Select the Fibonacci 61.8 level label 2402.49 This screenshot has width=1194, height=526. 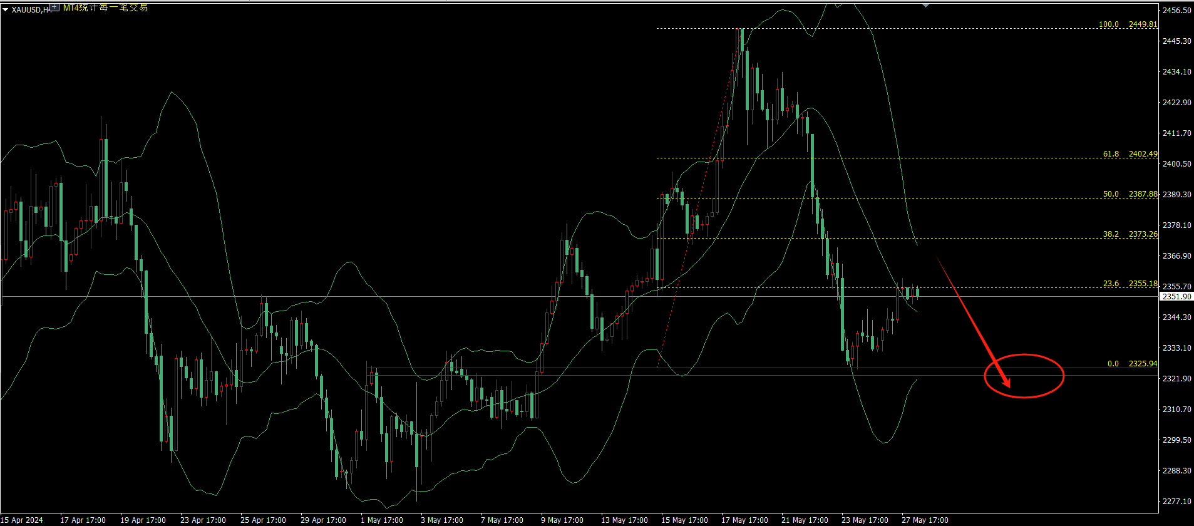1130,153
